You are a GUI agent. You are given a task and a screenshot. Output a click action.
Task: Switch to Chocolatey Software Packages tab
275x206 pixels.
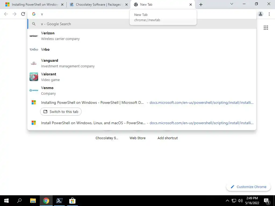(98, 5)
